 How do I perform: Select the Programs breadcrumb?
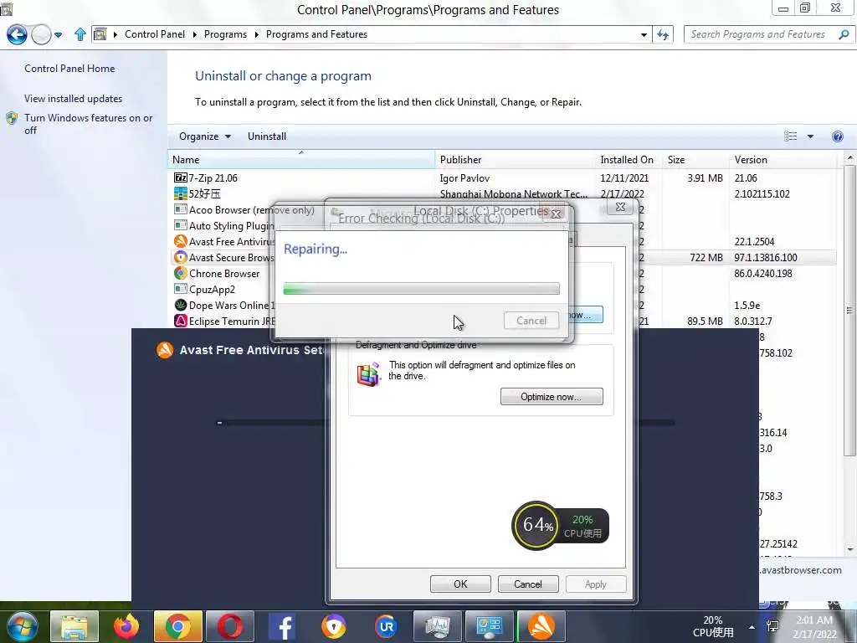point(225,34)
